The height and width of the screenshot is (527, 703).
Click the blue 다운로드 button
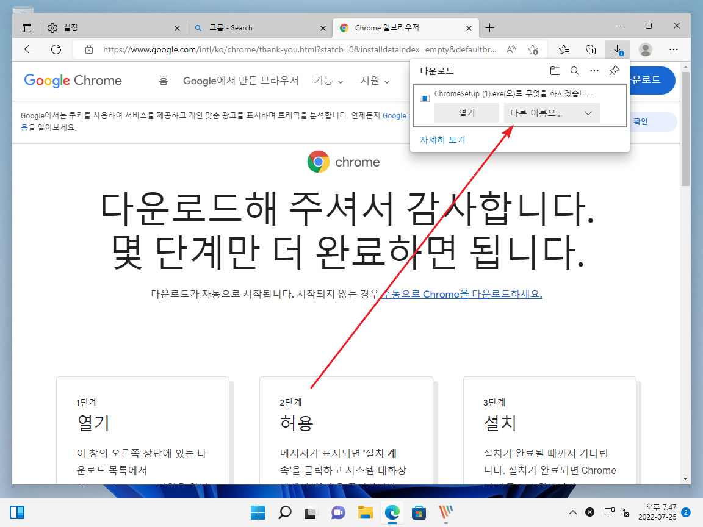[652, 81]
